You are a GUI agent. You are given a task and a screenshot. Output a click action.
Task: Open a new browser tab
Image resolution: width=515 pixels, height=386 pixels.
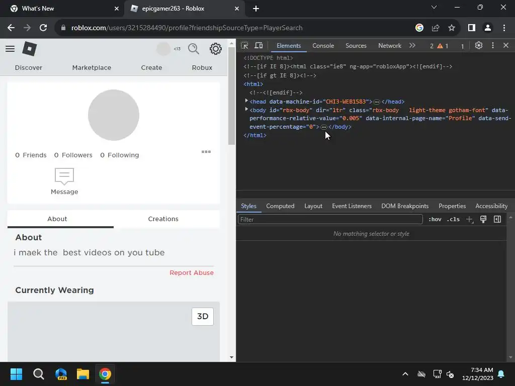pyautogui.click(x=256, y=9)
